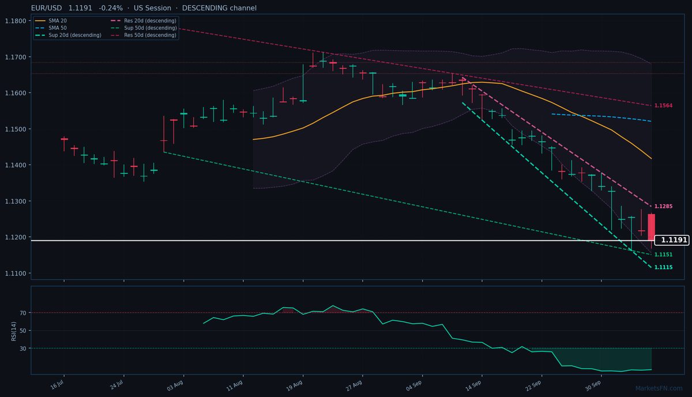The height and width of the screenshot is (397, 692).
Task: Click the 1.1300 price axis label
Action: pos(15,201)
